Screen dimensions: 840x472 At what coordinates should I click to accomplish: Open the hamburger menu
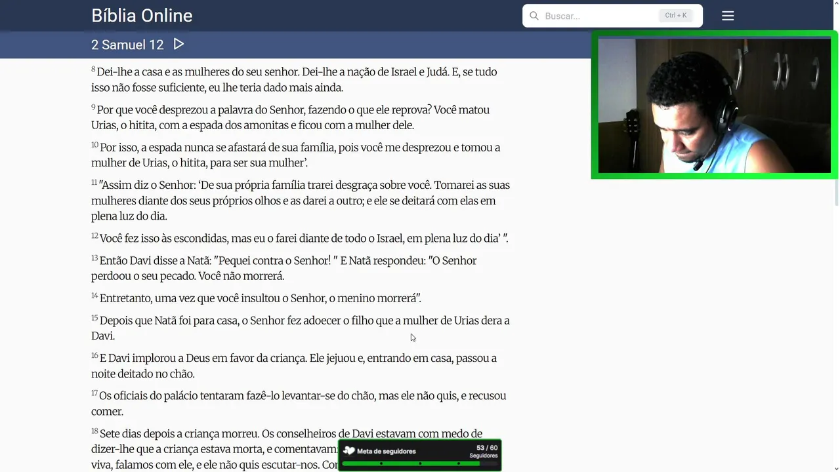(728, 16)
